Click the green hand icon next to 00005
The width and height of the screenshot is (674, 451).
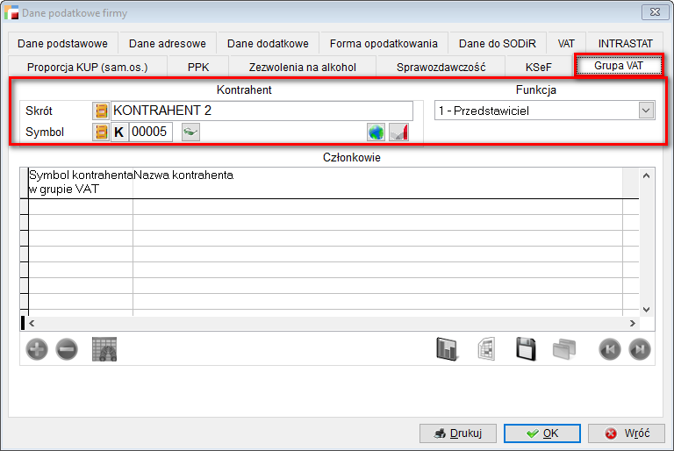(x=190, y=132)
